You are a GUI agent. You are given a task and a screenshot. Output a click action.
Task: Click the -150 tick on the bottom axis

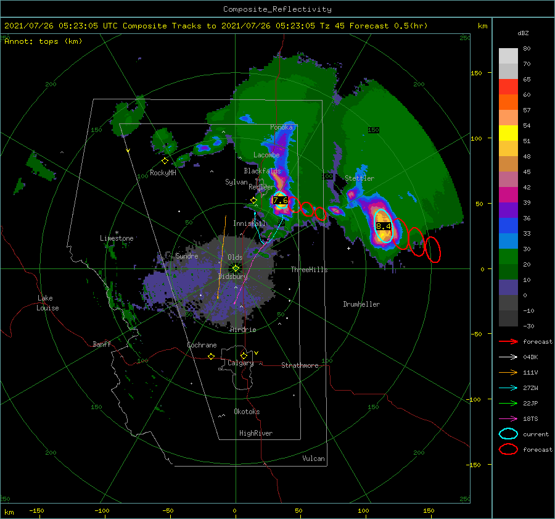point(36,510)
